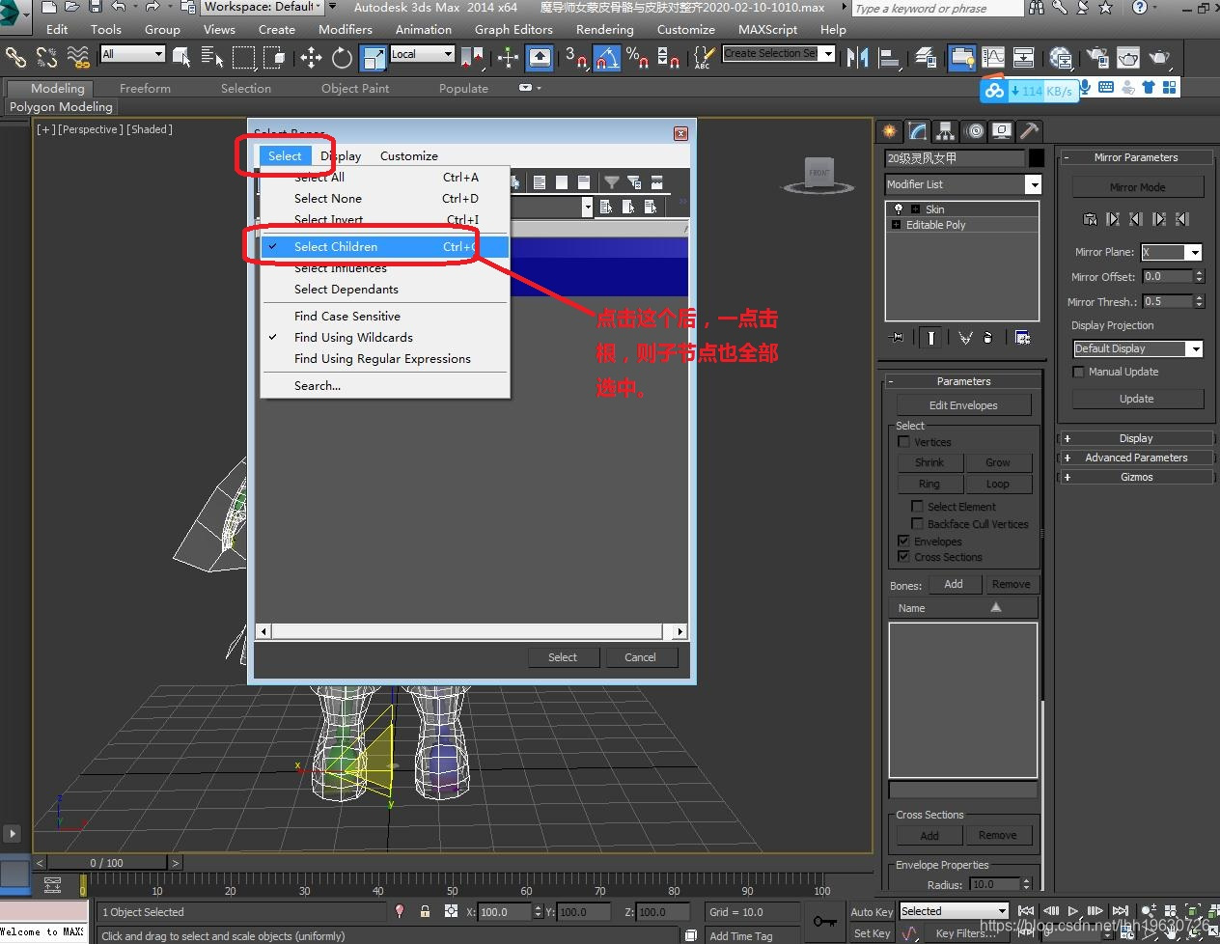Click the Mirror tool icon
The width and height of the screenshot is (1220, 944).
tap(857, 58)
